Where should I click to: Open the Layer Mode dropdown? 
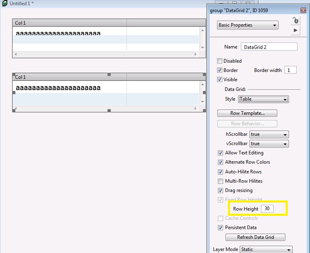266,249
